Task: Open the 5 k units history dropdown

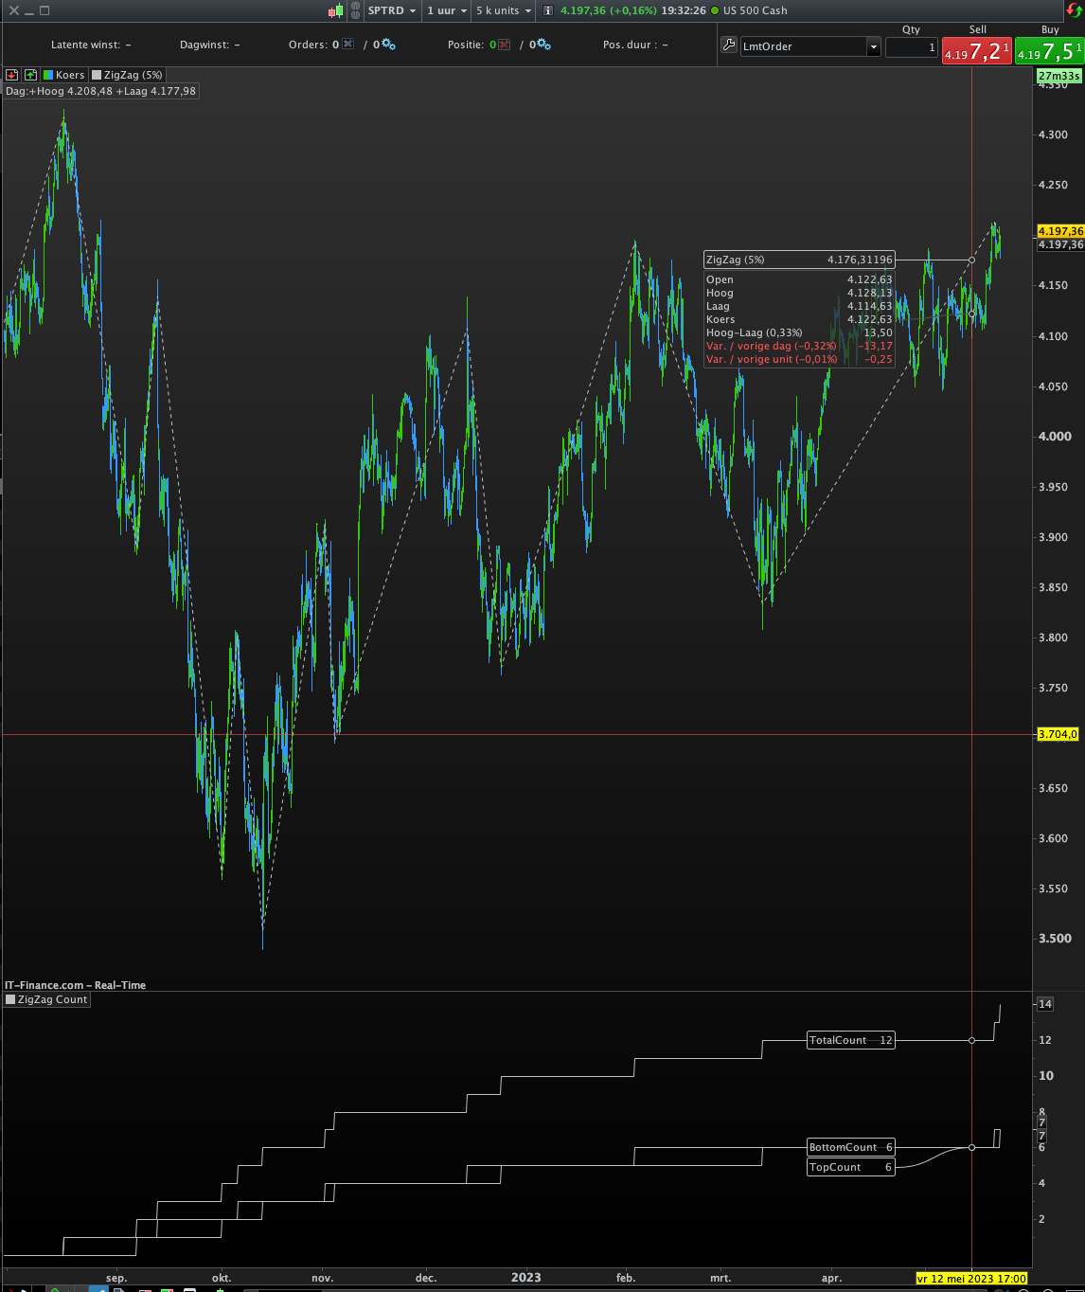Action: coord(504,10)
